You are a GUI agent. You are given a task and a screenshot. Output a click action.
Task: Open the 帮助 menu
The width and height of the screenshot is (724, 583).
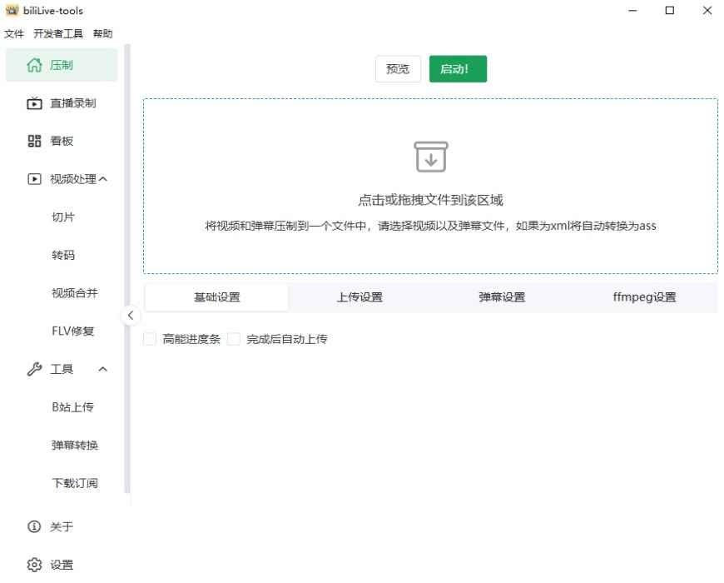pyautogui.click(x=102, y=33)
